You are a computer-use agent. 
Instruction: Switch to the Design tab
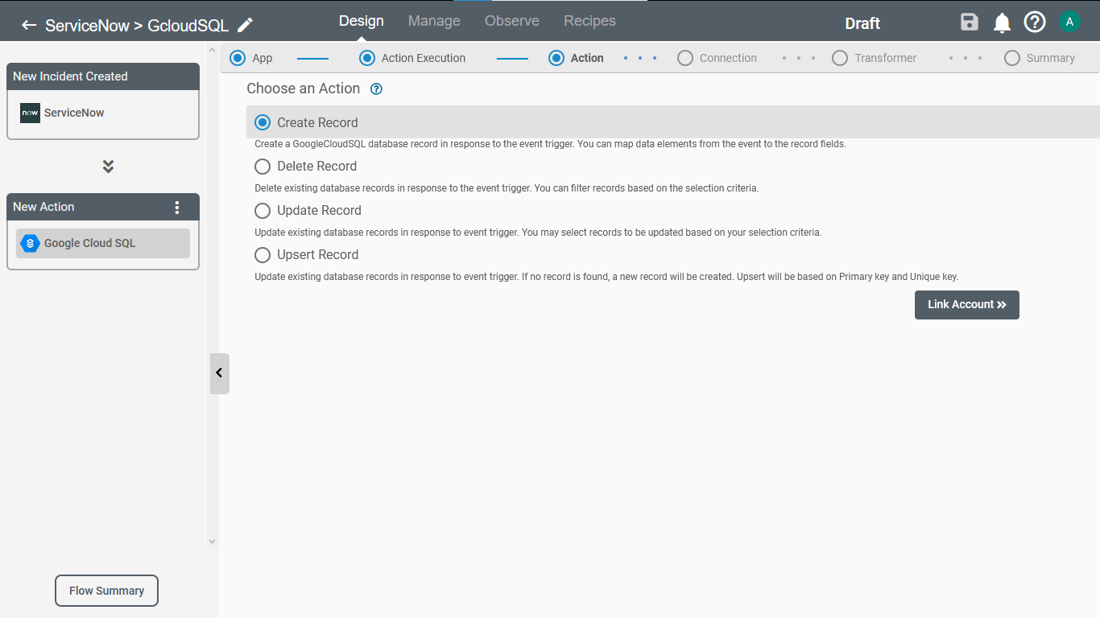coord(362,21)
